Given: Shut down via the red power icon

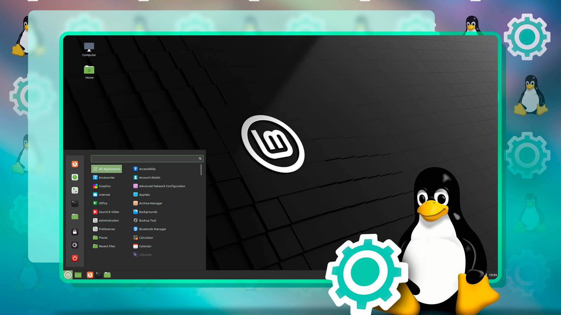Looking at the screenshot, I should pyautogui.click(x=75, y=258).
